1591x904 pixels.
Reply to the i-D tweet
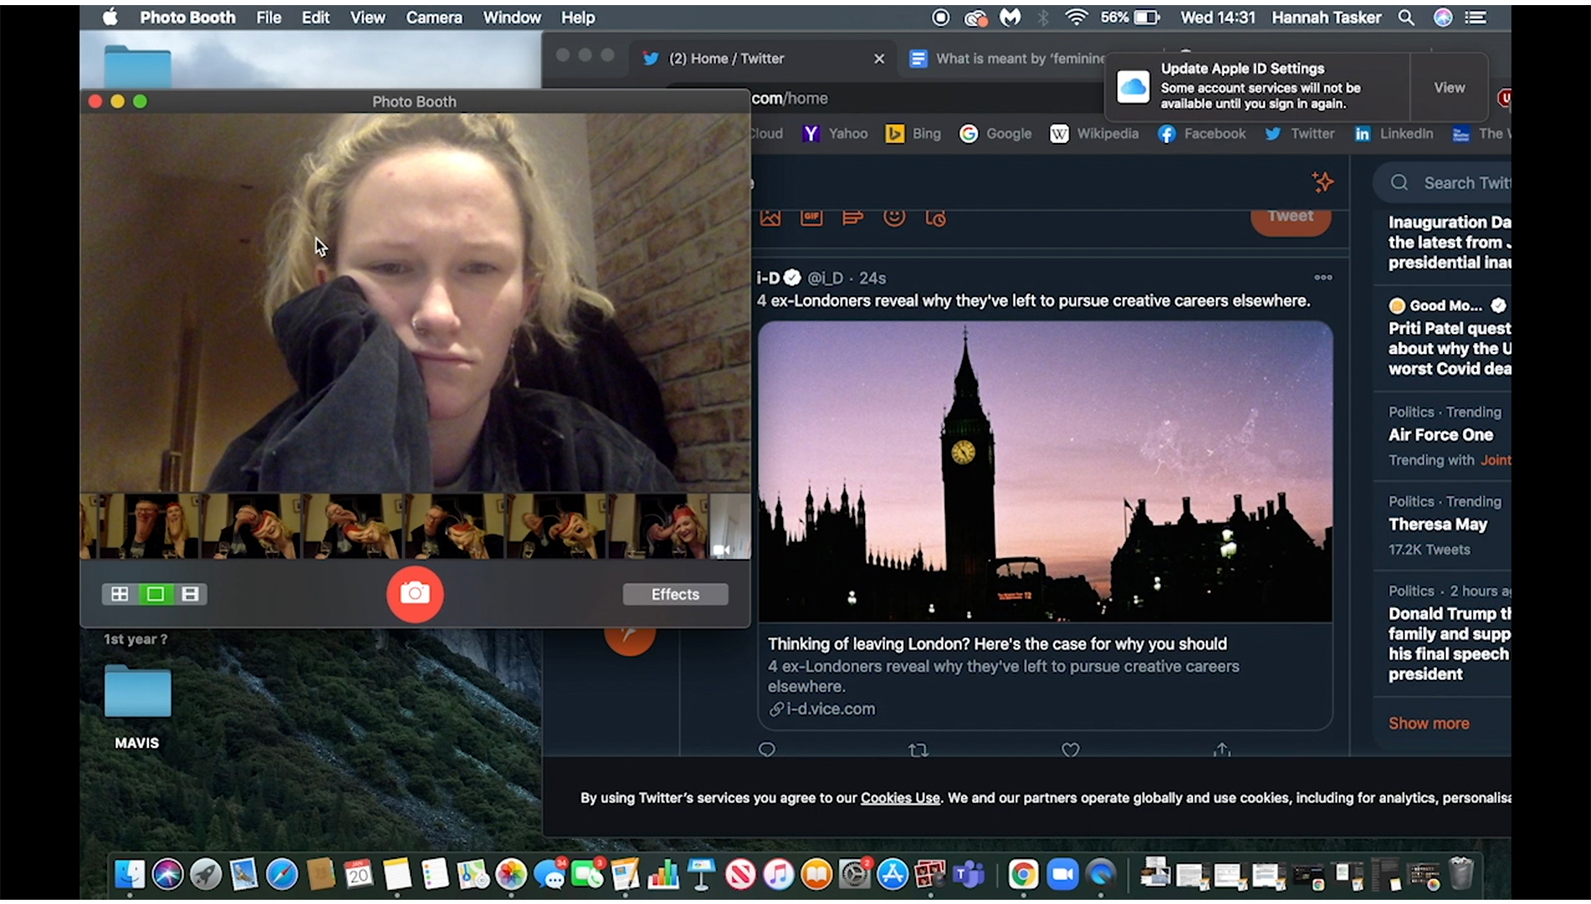(766, 749)
